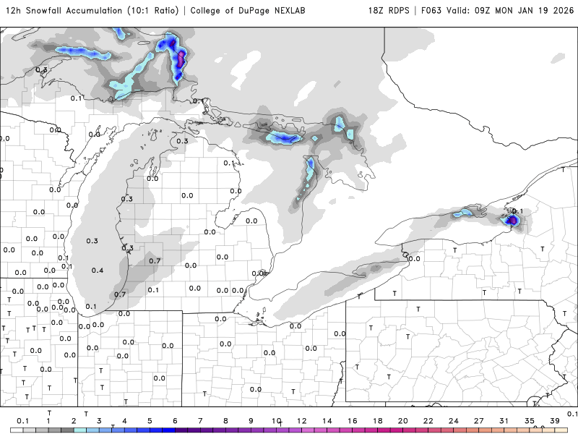Click the color scale label "2"
The image size is (578, 434).
point(74,421)
